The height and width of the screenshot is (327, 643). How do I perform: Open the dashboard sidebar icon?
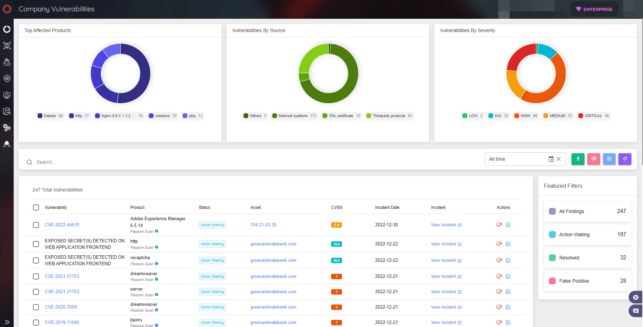coord(7,29)
